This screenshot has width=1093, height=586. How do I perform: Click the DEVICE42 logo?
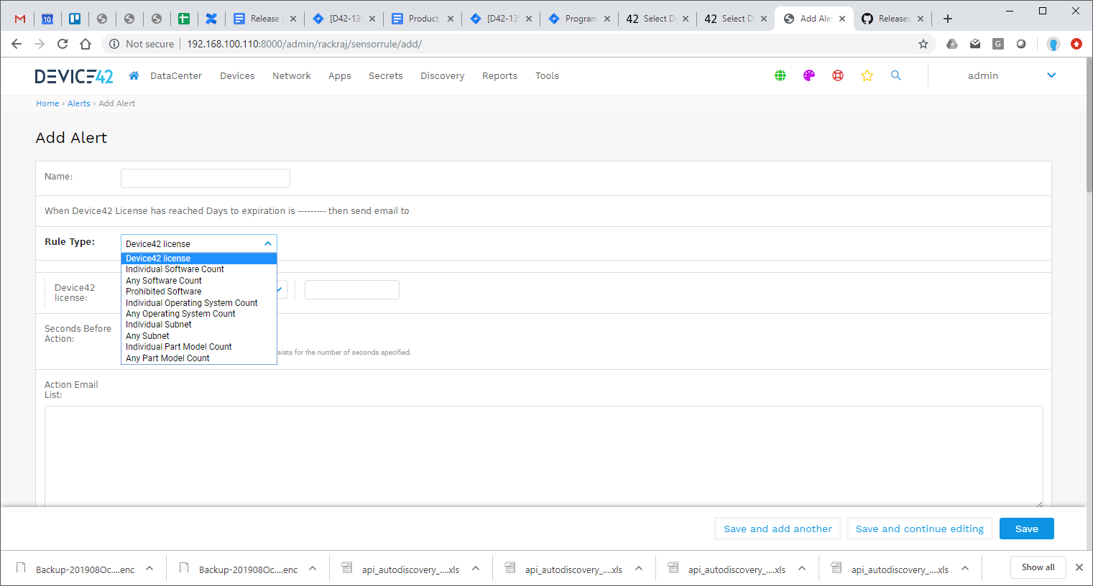pos(74,75)
